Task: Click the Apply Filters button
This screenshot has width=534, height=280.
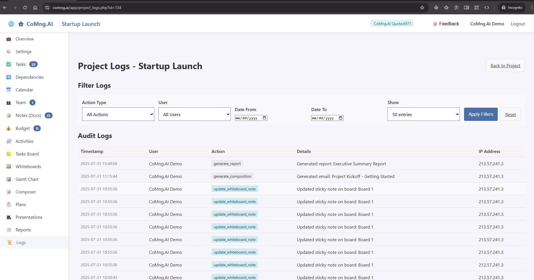Action: [x=481, y=114]
